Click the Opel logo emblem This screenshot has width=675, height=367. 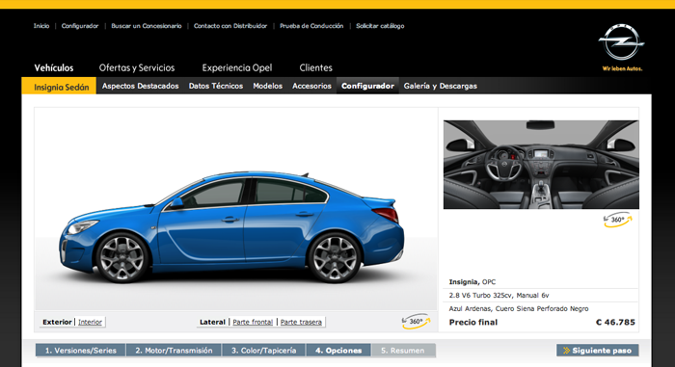point(621,42)
